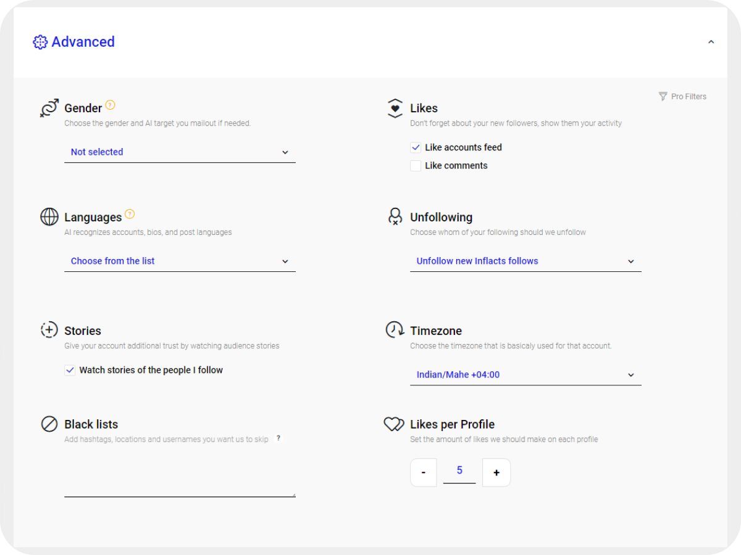The height and width of the screenshot is (555, 741).
Task: Open the Black lists help question mark
Action: 278,438
